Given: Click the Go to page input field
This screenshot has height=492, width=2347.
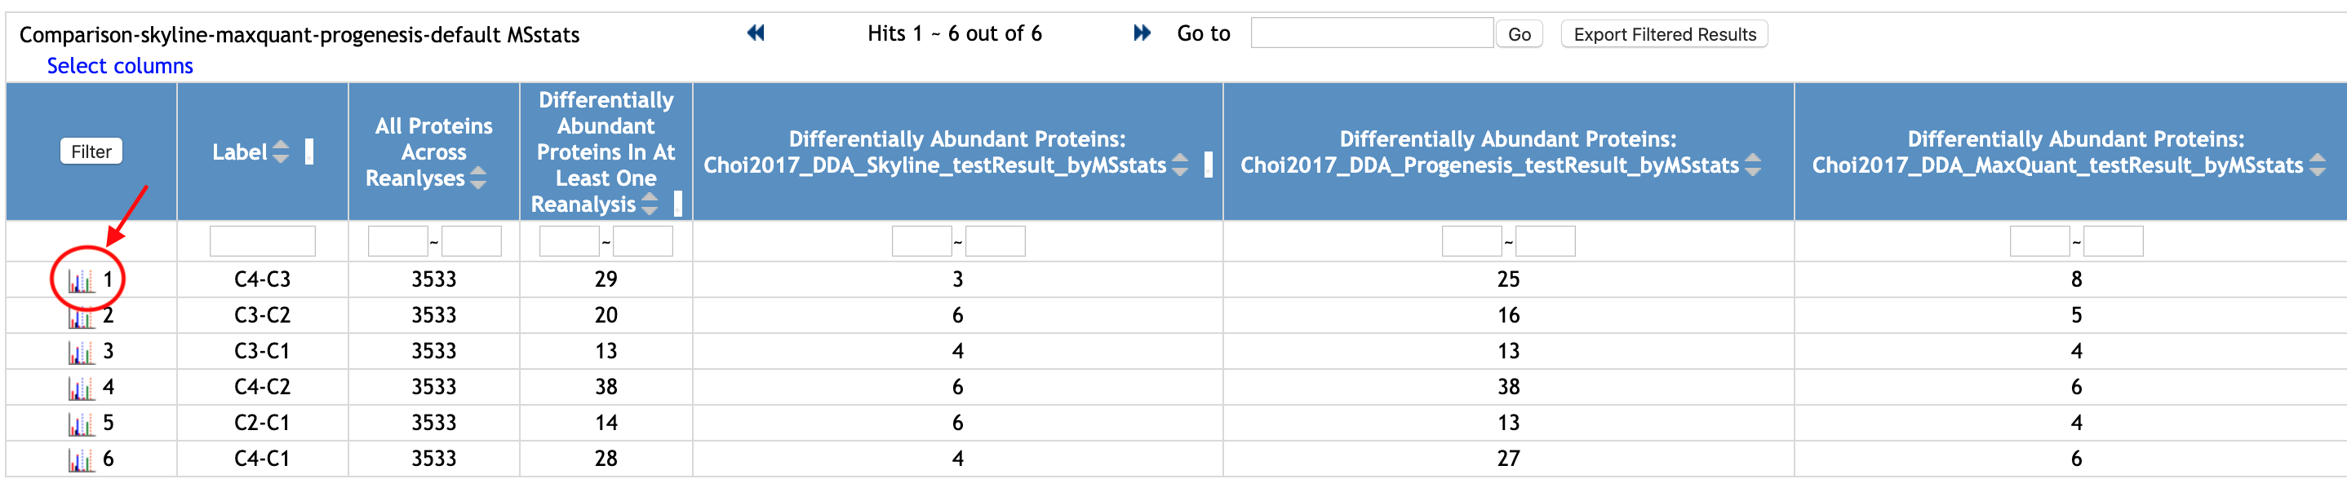Looking at the screenshot, I should 1371,33.
